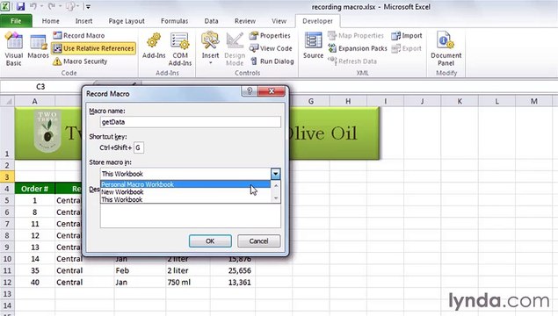Open the XML Source pane
The image size is (558, 316).
pos(313,46)
